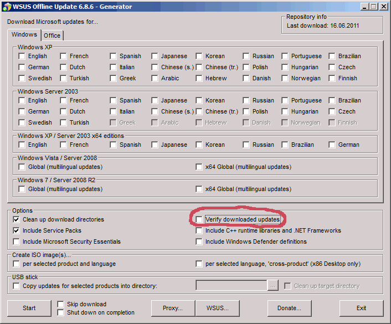Screen dimensions: 391x324
Task: Click the Donate... button
Action: [x=289, y=308]
